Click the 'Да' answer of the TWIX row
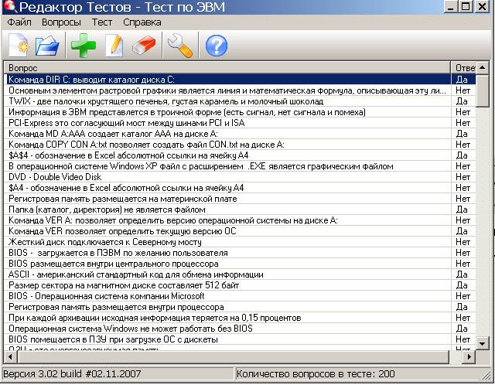Image resolution: width=495 pixels, height=385 pixels. click(462, 101)
